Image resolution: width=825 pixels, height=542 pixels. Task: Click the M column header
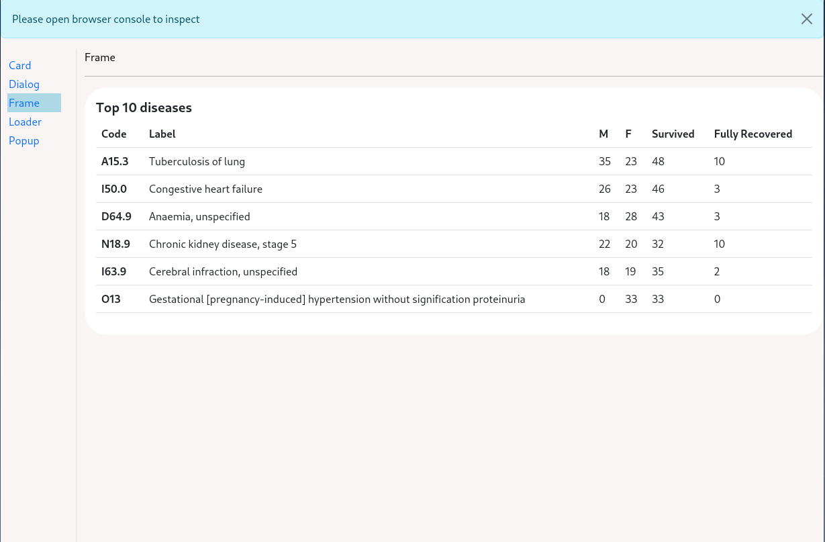click(x=603, y=134)
